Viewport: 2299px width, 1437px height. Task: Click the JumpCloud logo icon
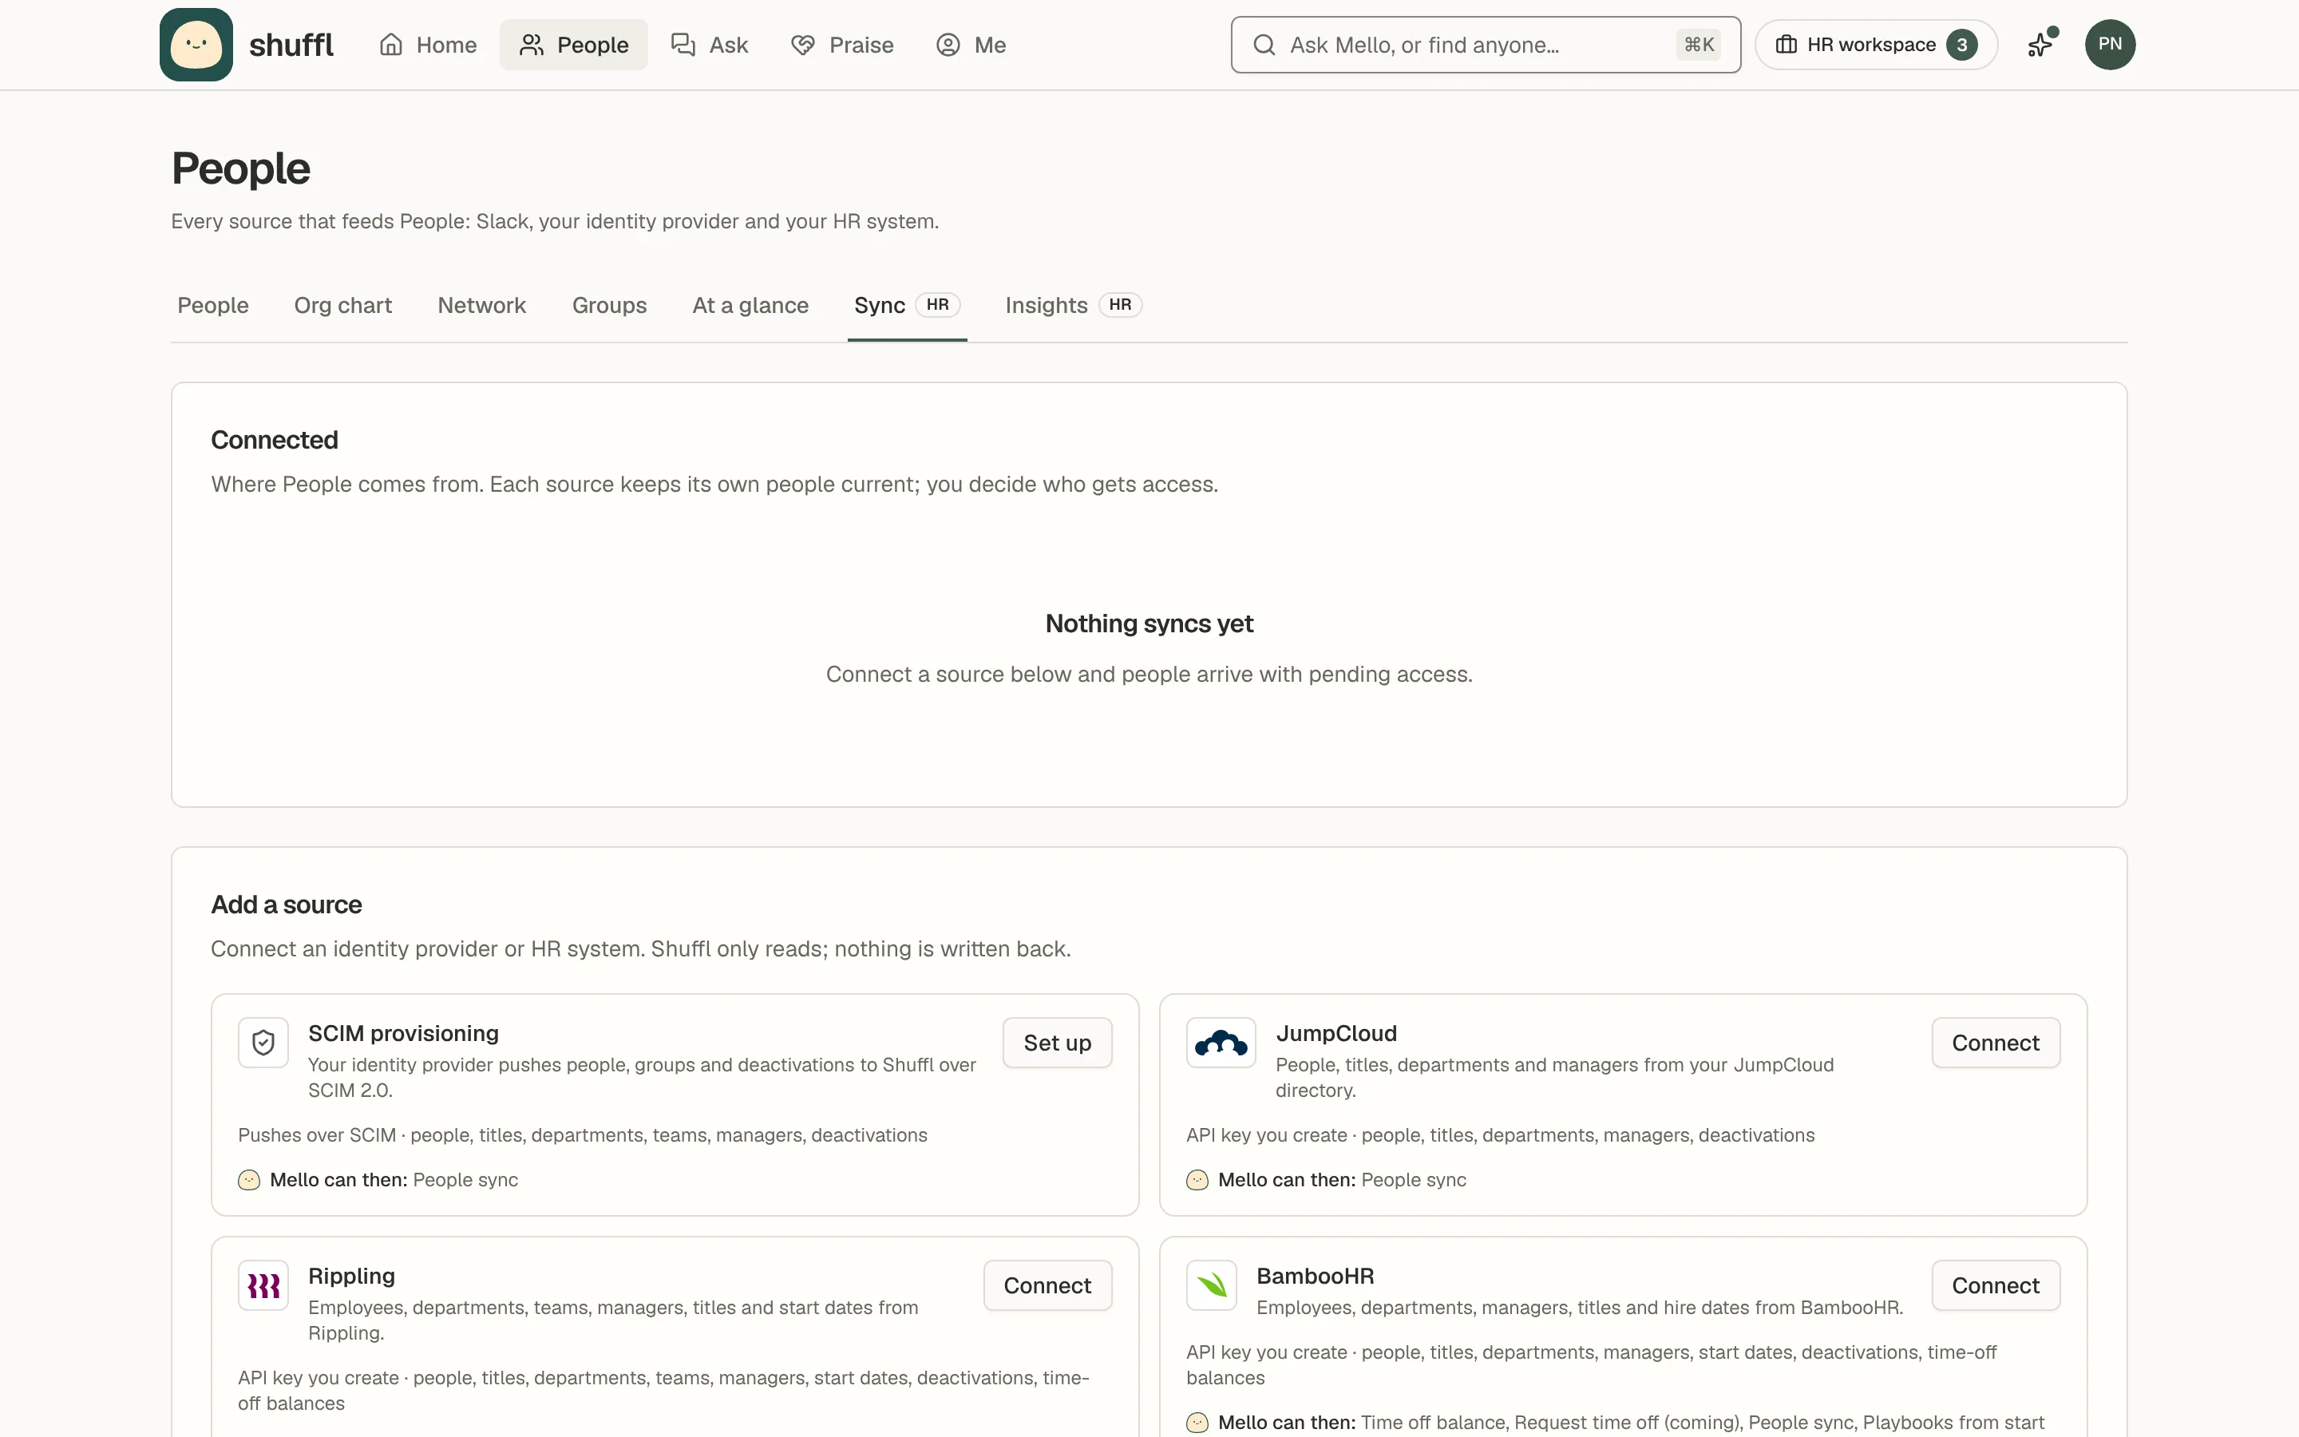pyautogui.click(x=1221, y=1043)
